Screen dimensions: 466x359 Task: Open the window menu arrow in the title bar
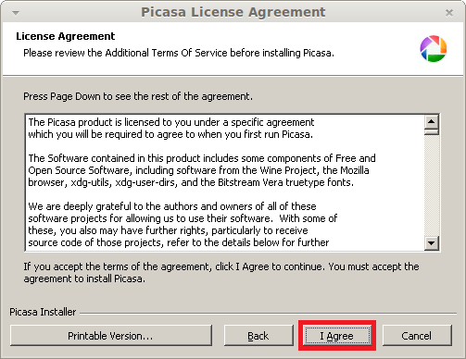point(16,13)
